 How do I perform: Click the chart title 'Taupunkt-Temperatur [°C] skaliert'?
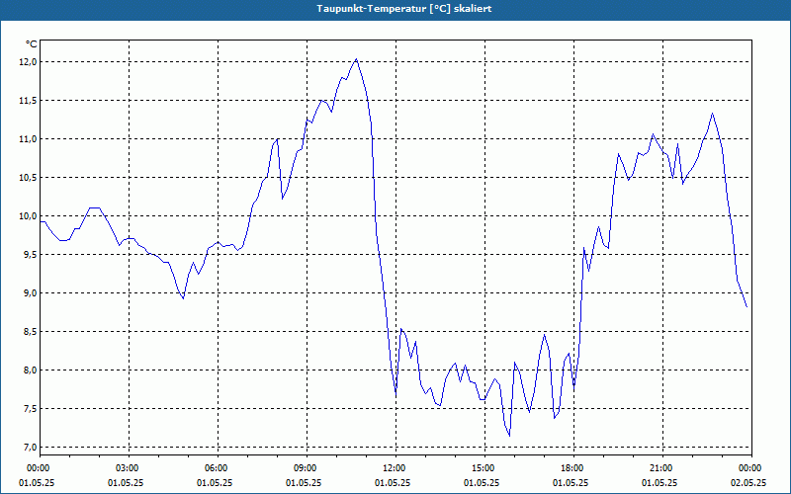404,9
